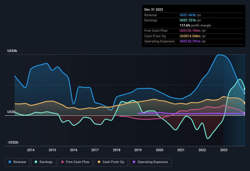Click the purple Operating Expenses endpoint marker

click(x=245, y=113)
